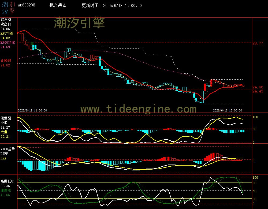Select the 速度线 legend label
Viewport: 268px width, 209px height.
click(x=6, y=190)
